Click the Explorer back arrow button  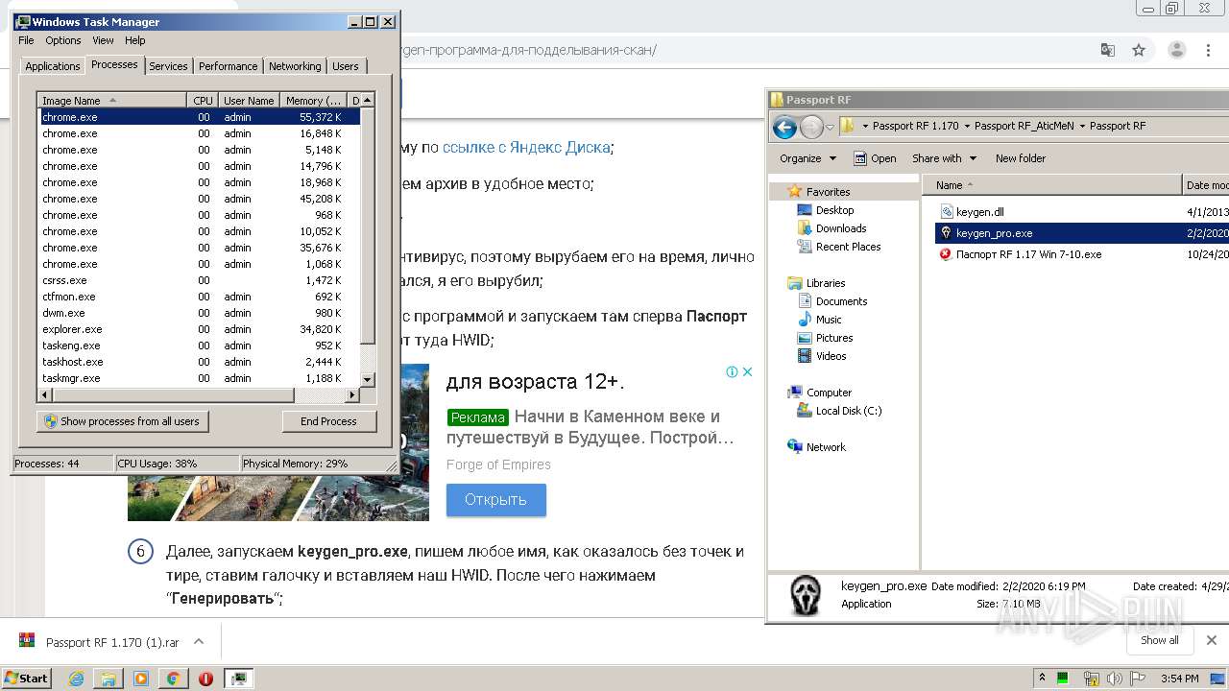click(x=784, y=127)
